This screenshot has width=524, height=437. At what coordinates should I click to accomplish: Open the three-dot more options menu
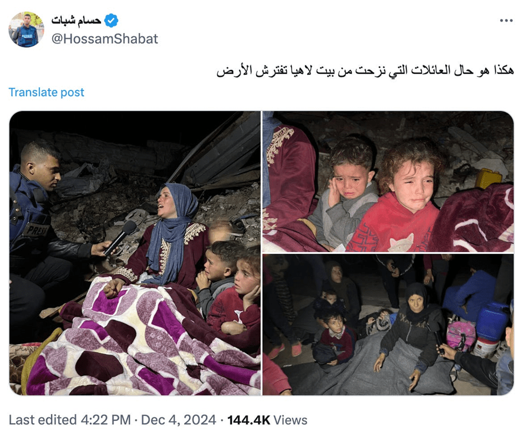(506, 21)
